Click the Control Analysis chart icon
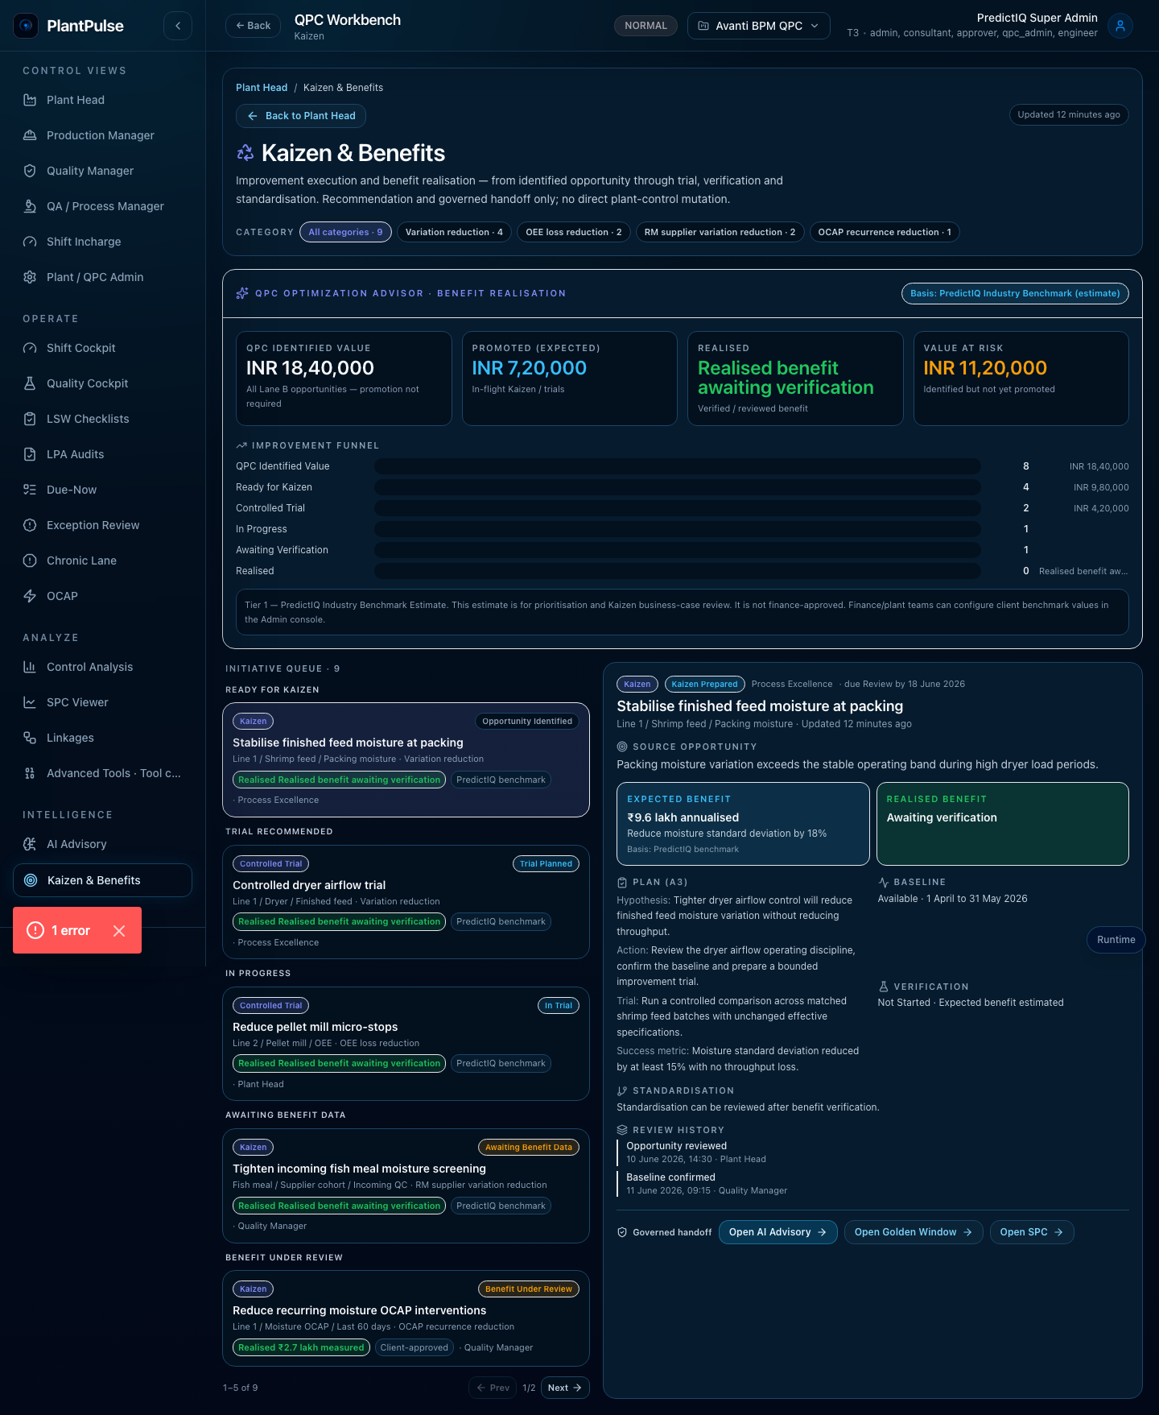Image resolution: width=1159 pixels, height=1415 pixels. coord(30,667)
